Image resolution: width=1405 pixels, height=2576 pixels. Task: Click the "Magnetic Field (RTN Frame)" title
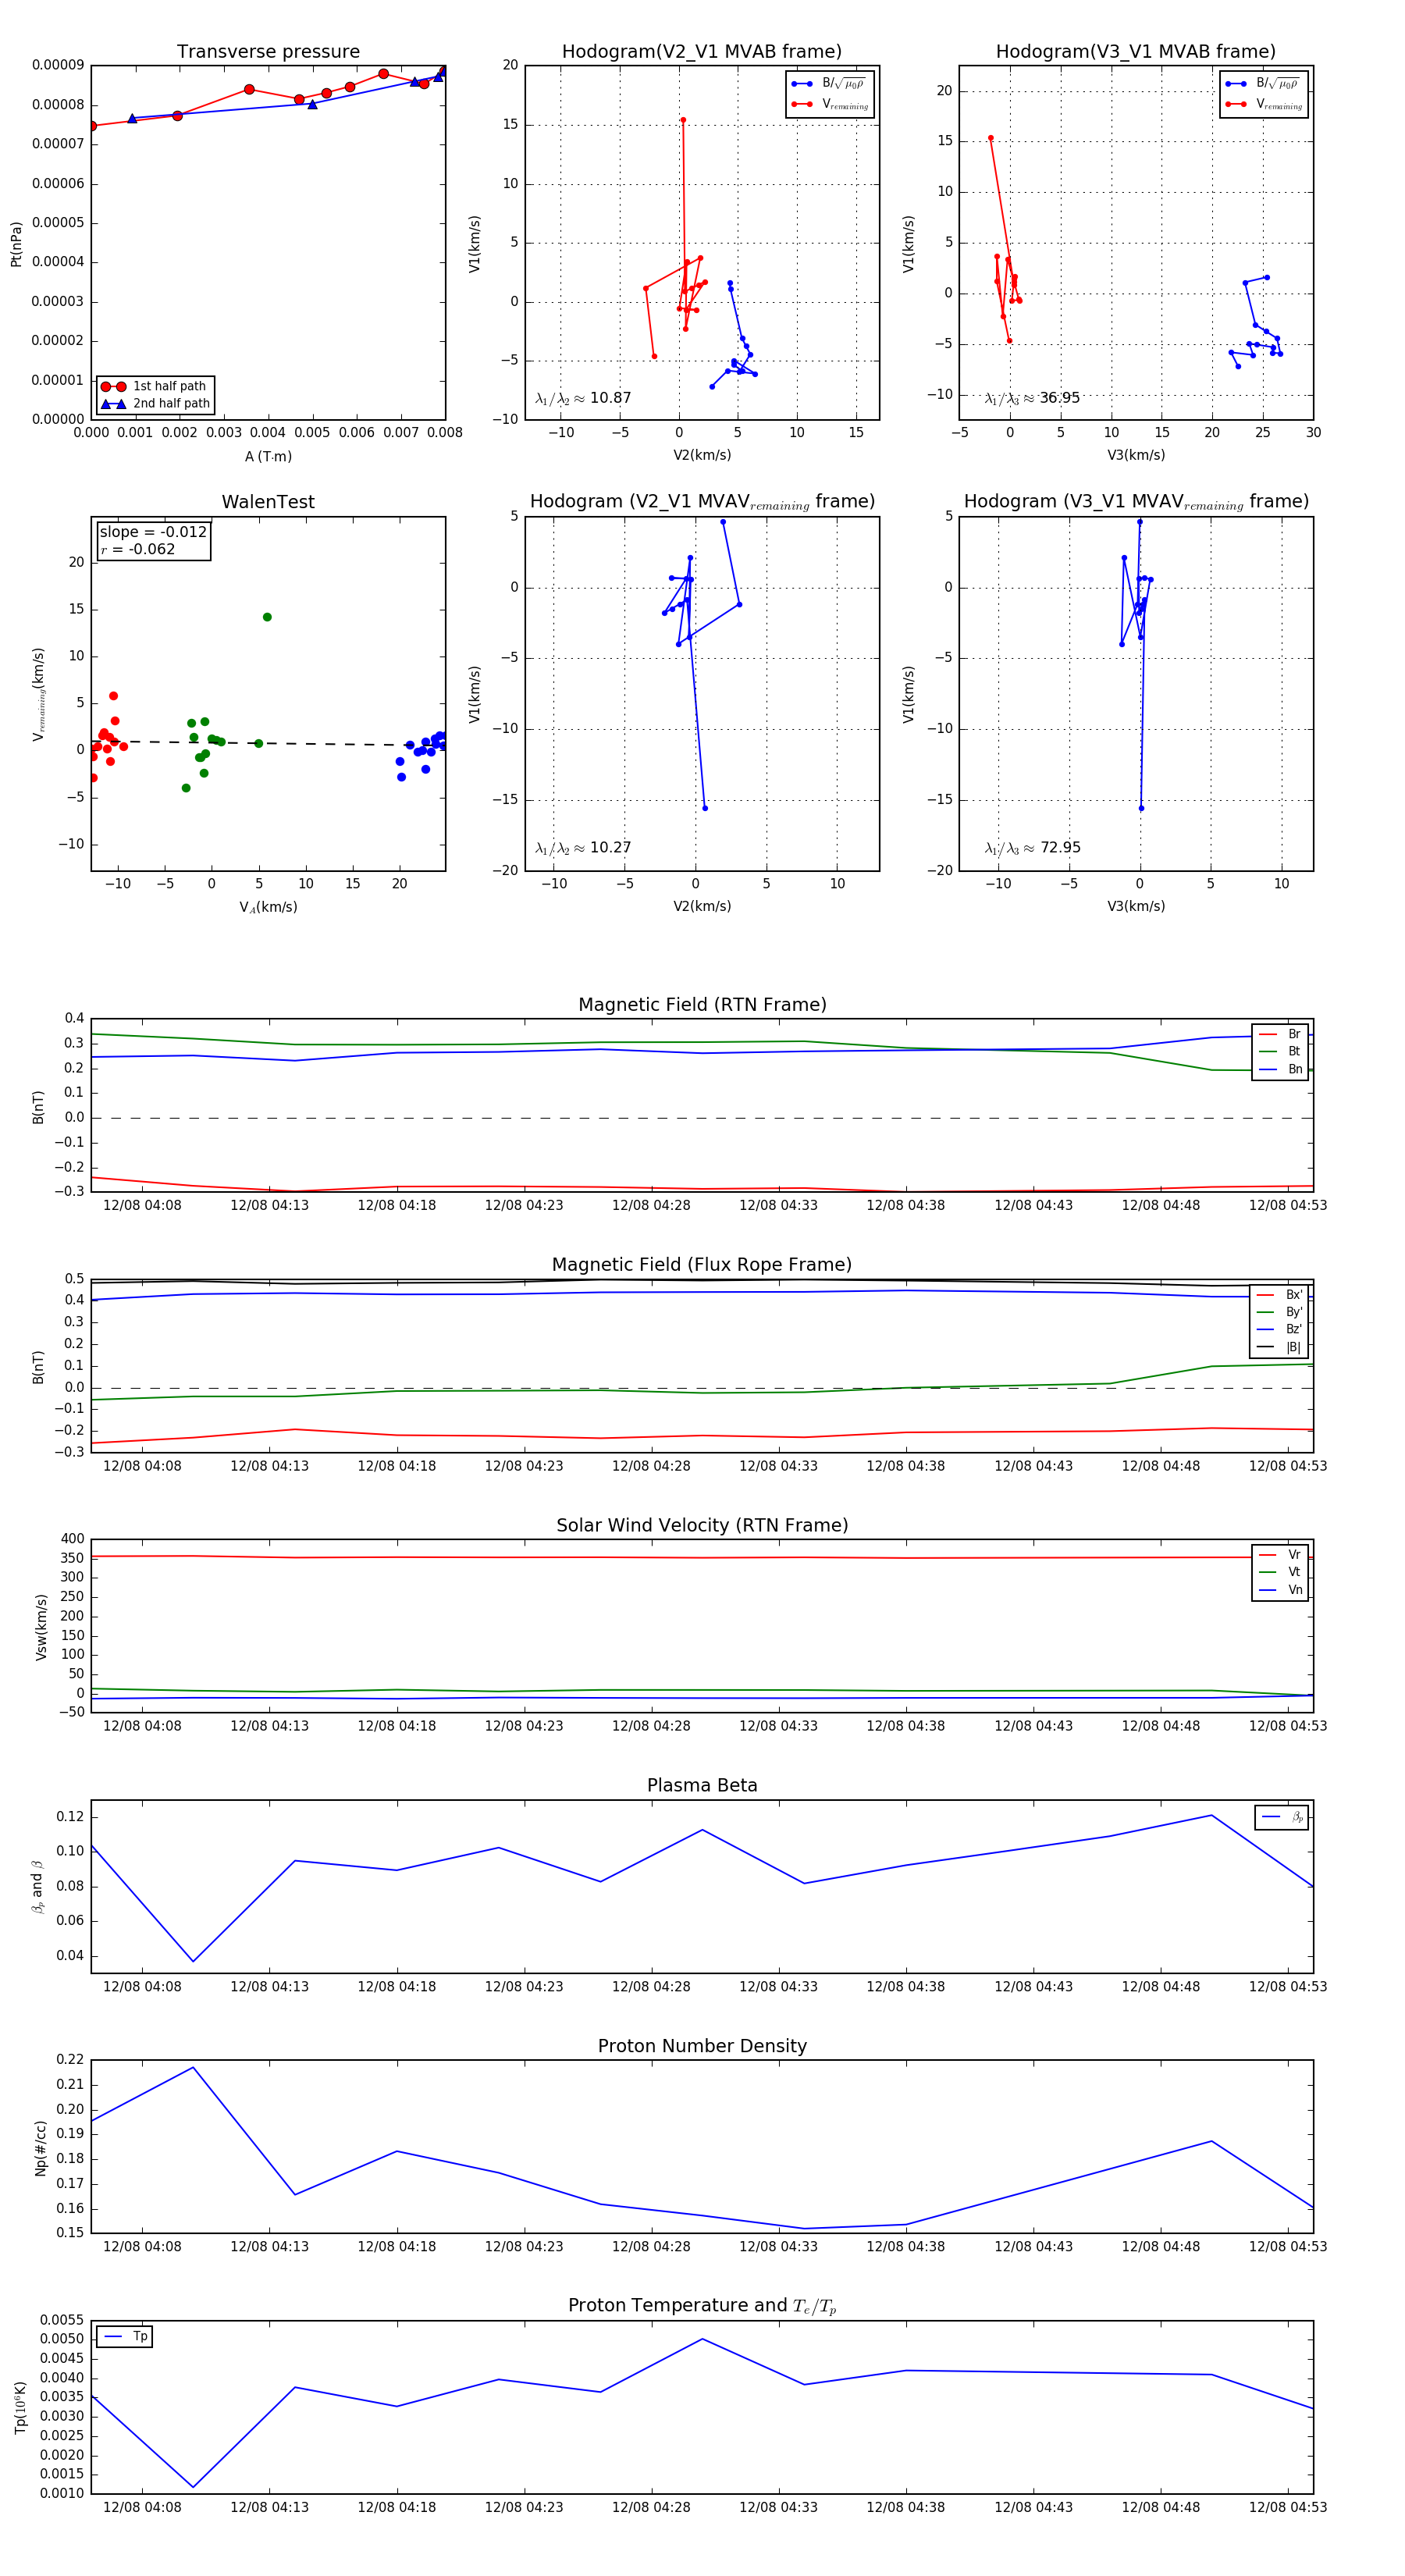702,1005
